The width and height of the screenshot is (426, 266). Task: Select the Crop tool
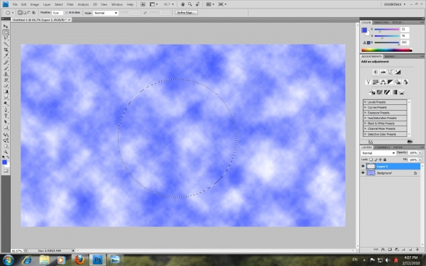pos(6,50)
